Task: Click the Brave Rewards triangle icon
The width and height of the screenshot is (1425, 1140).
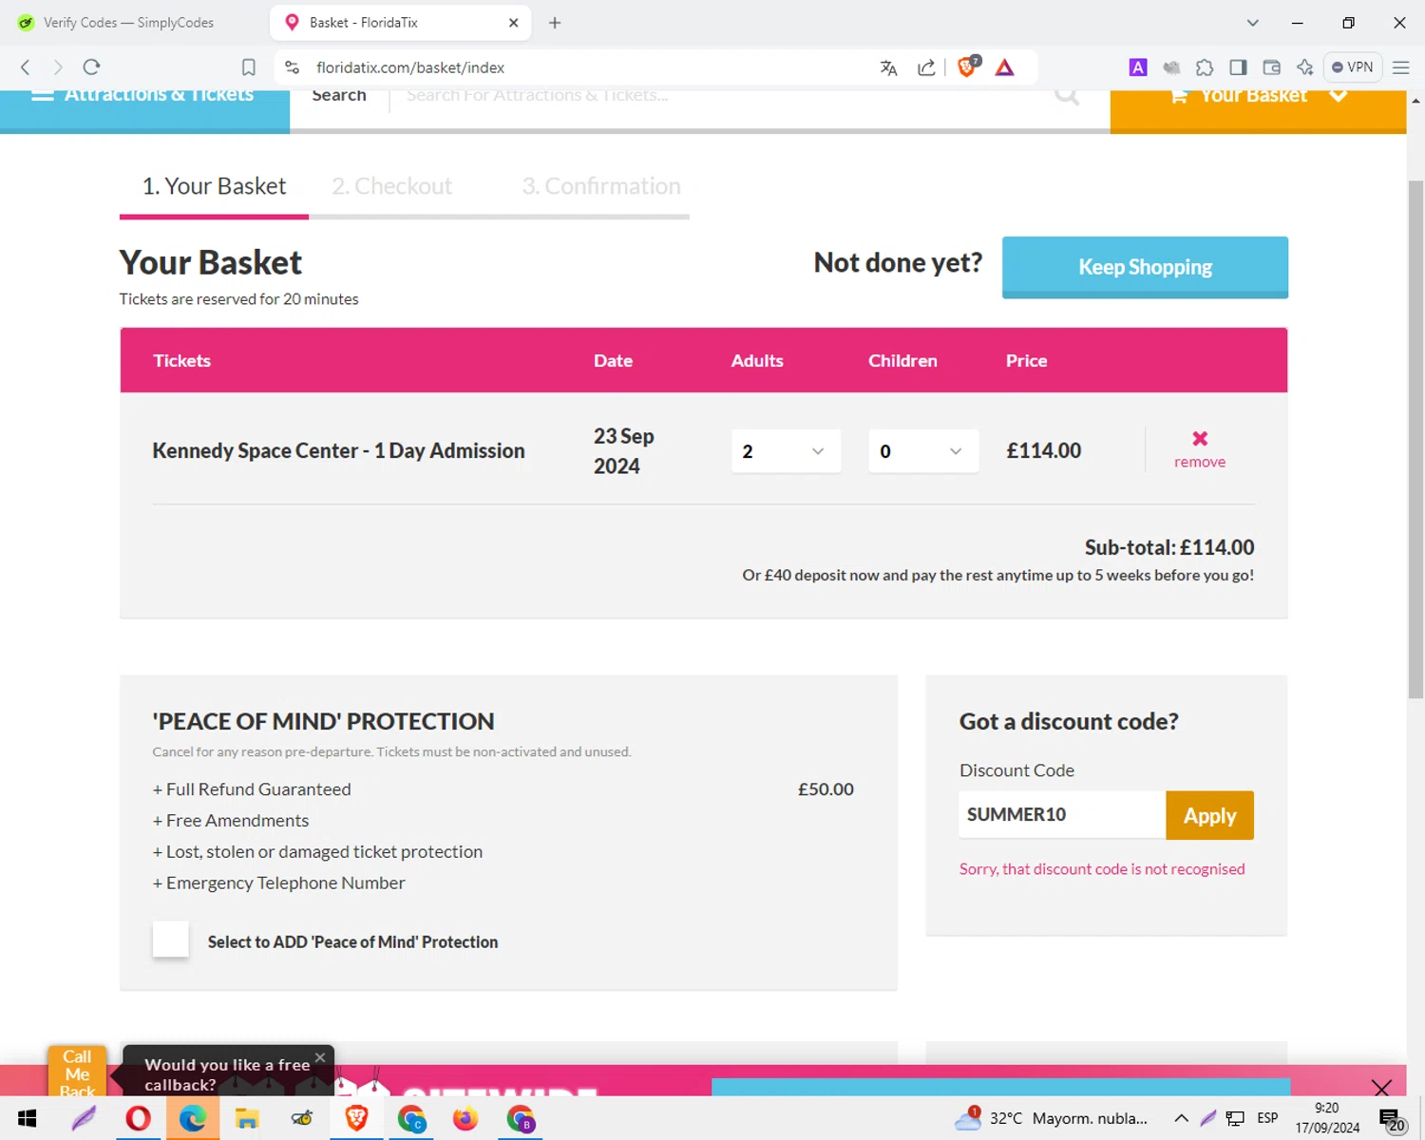Action: (x=1005, y=67)
